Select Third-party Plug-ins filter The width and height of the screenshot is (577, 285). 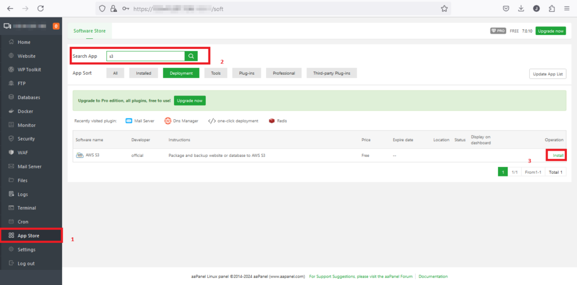pyautogui.click(x=331, y=73)
